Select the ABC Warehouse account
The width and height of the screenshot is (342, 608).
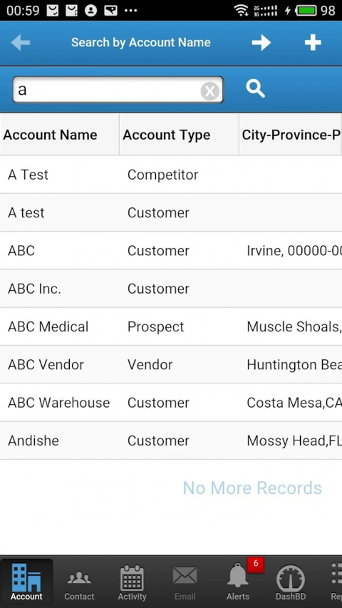[x=171, y=403]
